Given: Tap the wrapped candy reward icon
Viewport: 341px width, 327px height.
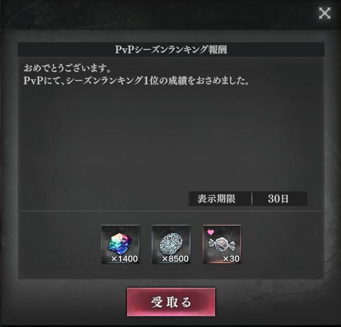Looking at the screenshot, I should pos(222,244).
